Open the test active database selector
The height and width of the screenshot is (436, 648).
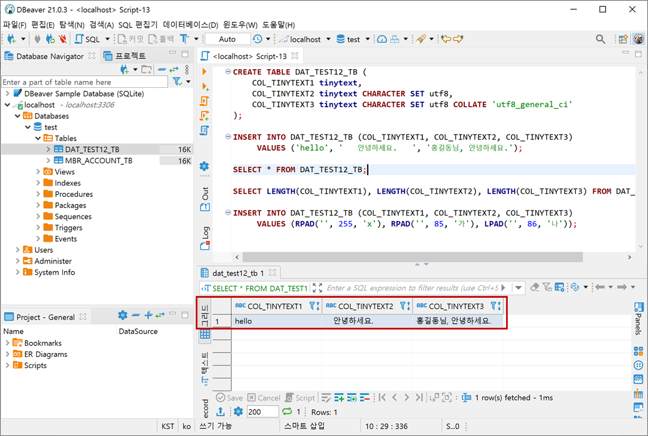(x=353, y=39)
